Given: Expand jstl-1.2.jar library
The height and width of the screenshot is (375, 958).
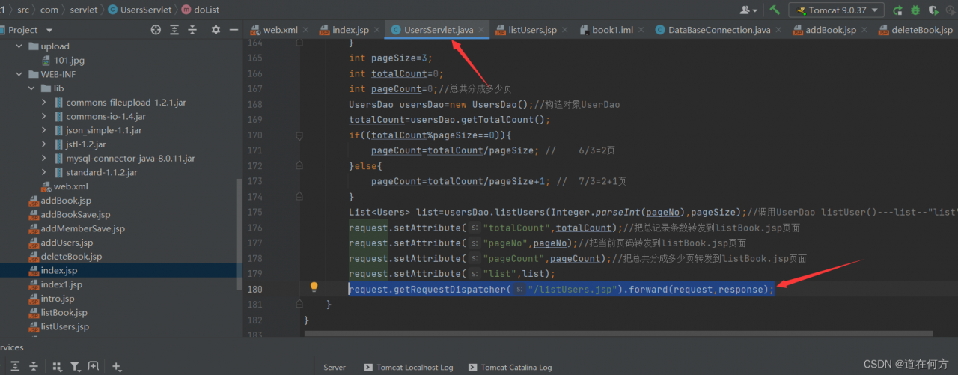Looking at the screenshot, I should (x=44, y=144).
